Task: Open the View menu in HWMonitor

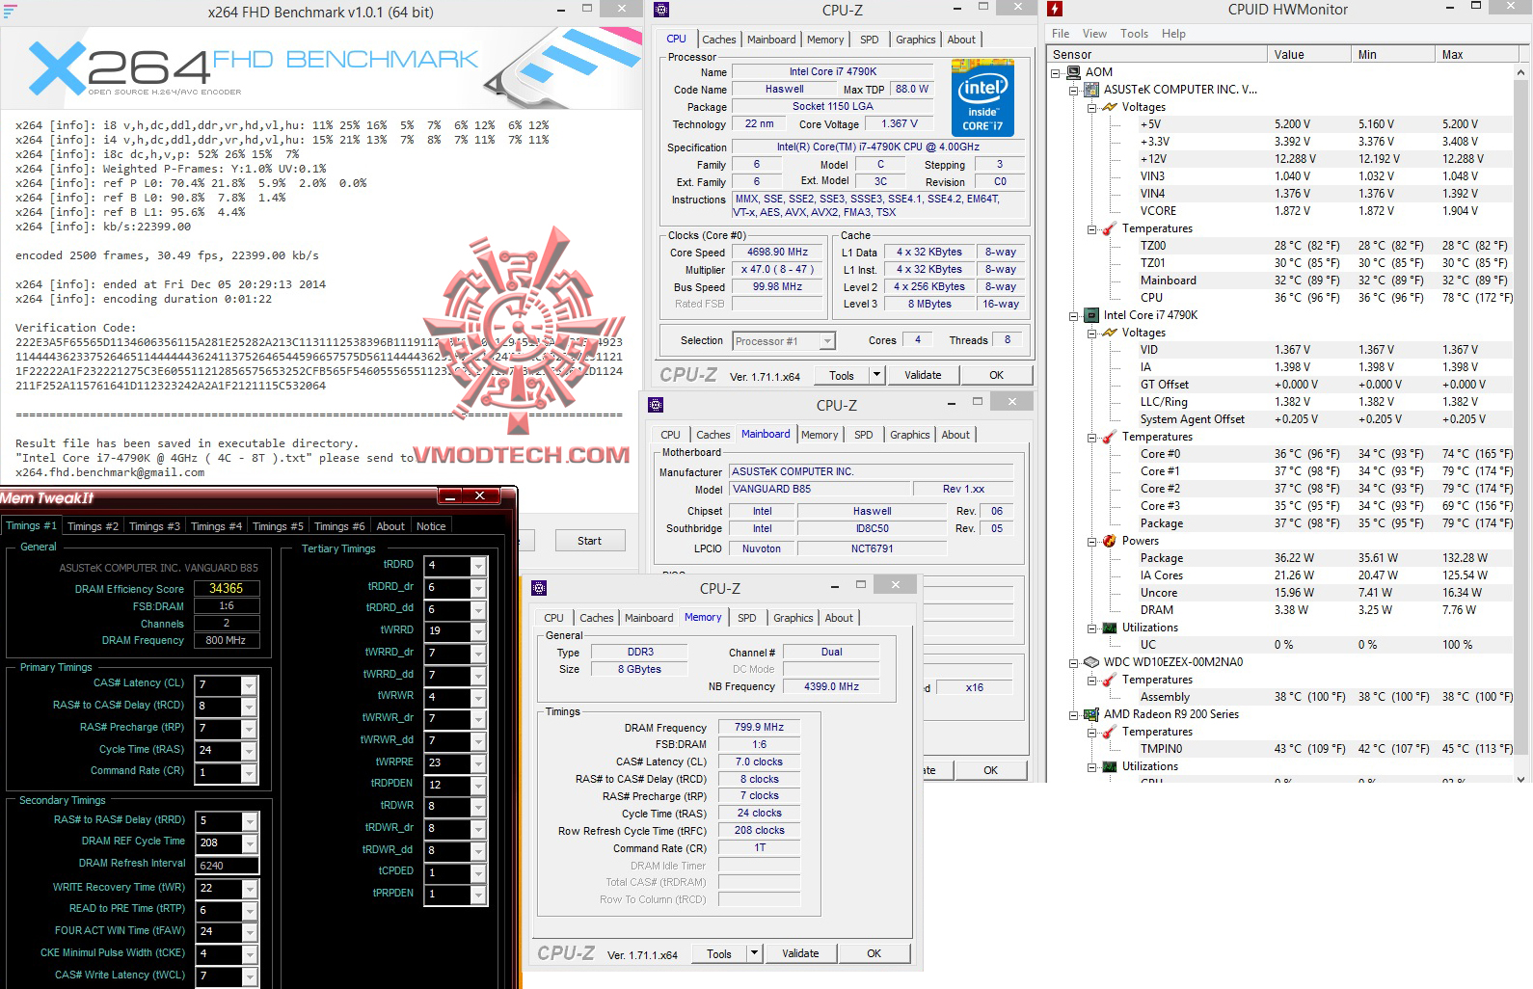Action: point(1094,34)
